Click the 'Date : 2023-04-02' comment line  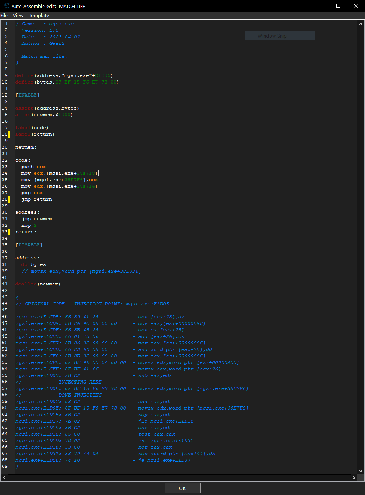51,37
